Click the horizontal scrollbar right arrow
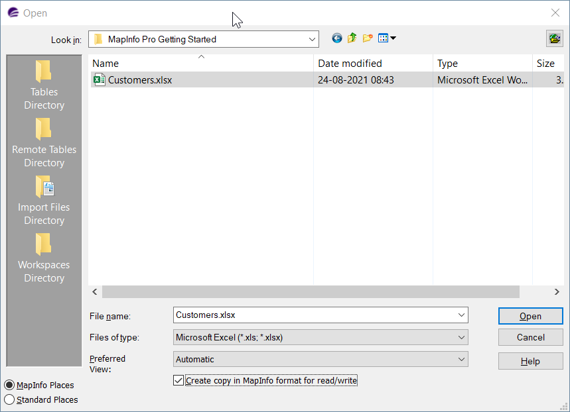 tap(557, 292)
